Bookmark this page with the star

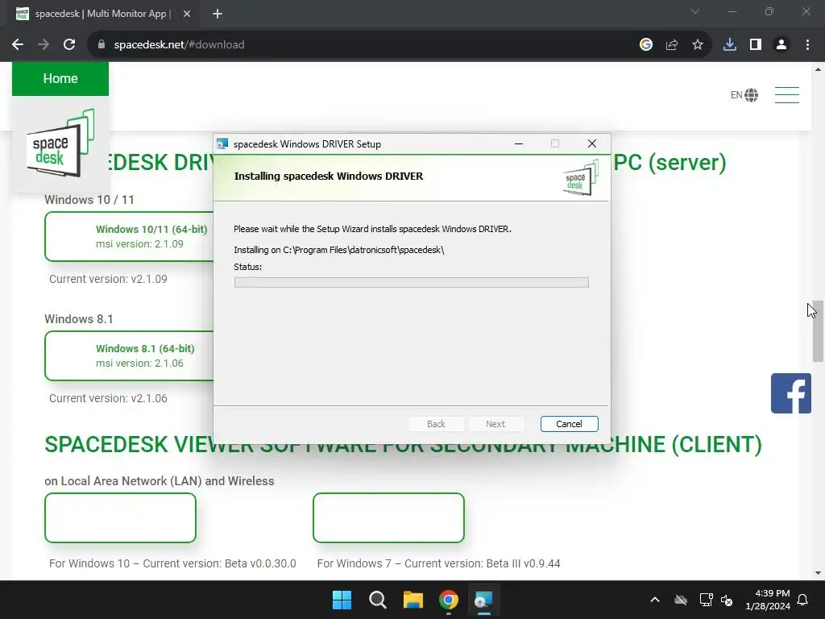pos(698,45)
